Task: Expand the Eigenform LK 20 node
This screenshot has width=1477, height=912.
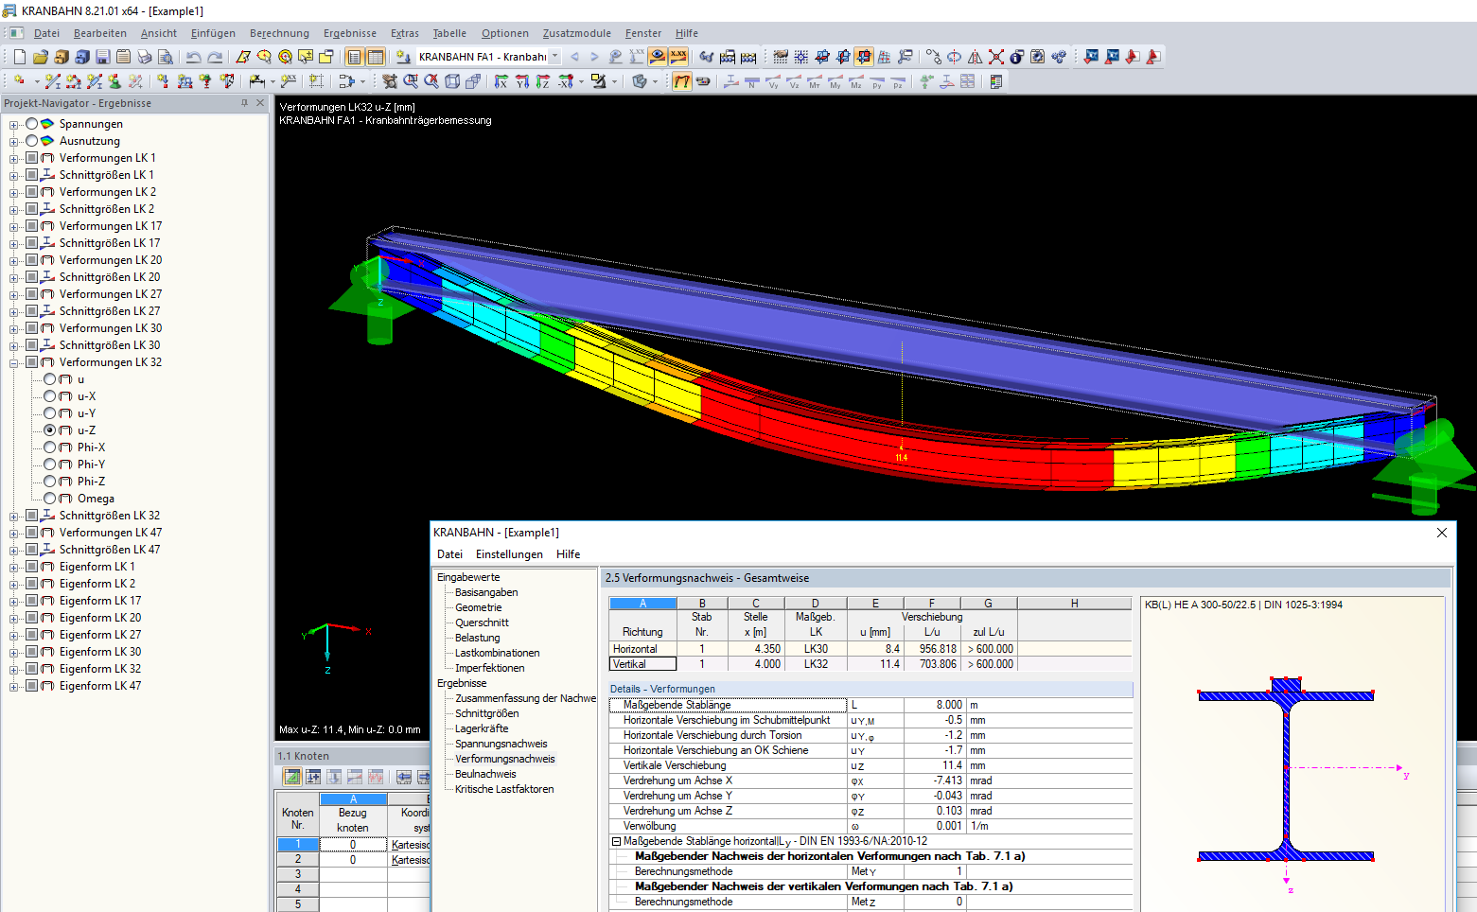Action: [14, 618]
